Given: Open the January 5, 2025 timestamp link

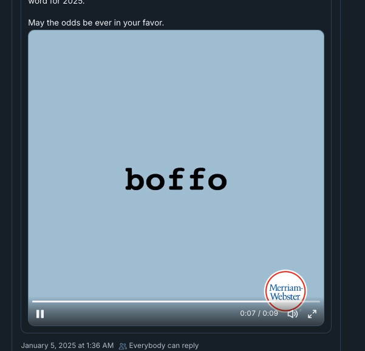Looking at the screenshot, I should point(67,346).
